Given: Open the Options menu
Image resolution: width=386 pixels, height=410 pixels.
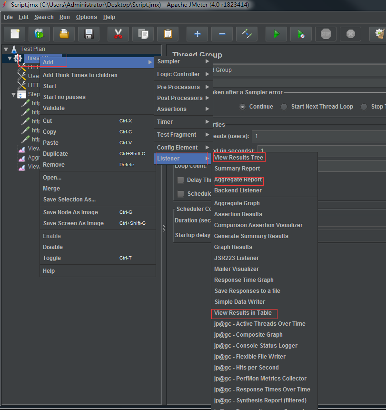Looking at the screenshot, I should (x=87, y=17).
